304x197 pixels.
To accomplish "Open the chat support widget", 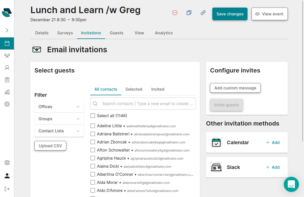I will coord(291,184).
